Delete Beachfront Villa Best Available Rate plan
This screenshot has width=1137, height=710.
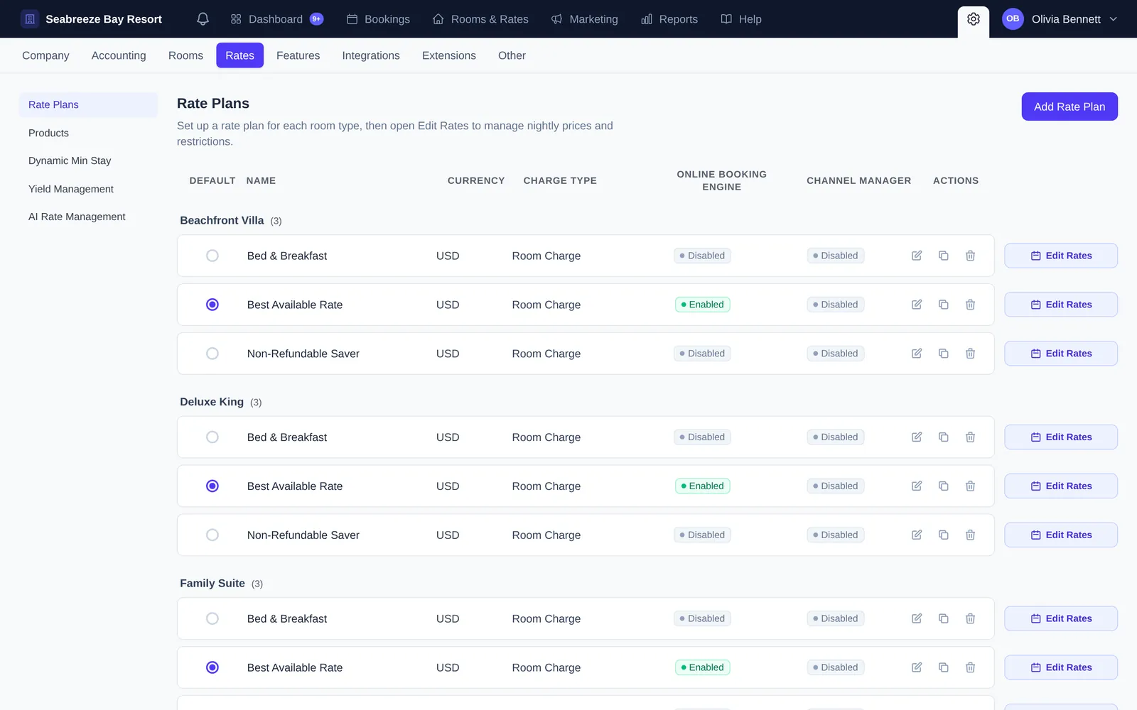coord(970,305)
